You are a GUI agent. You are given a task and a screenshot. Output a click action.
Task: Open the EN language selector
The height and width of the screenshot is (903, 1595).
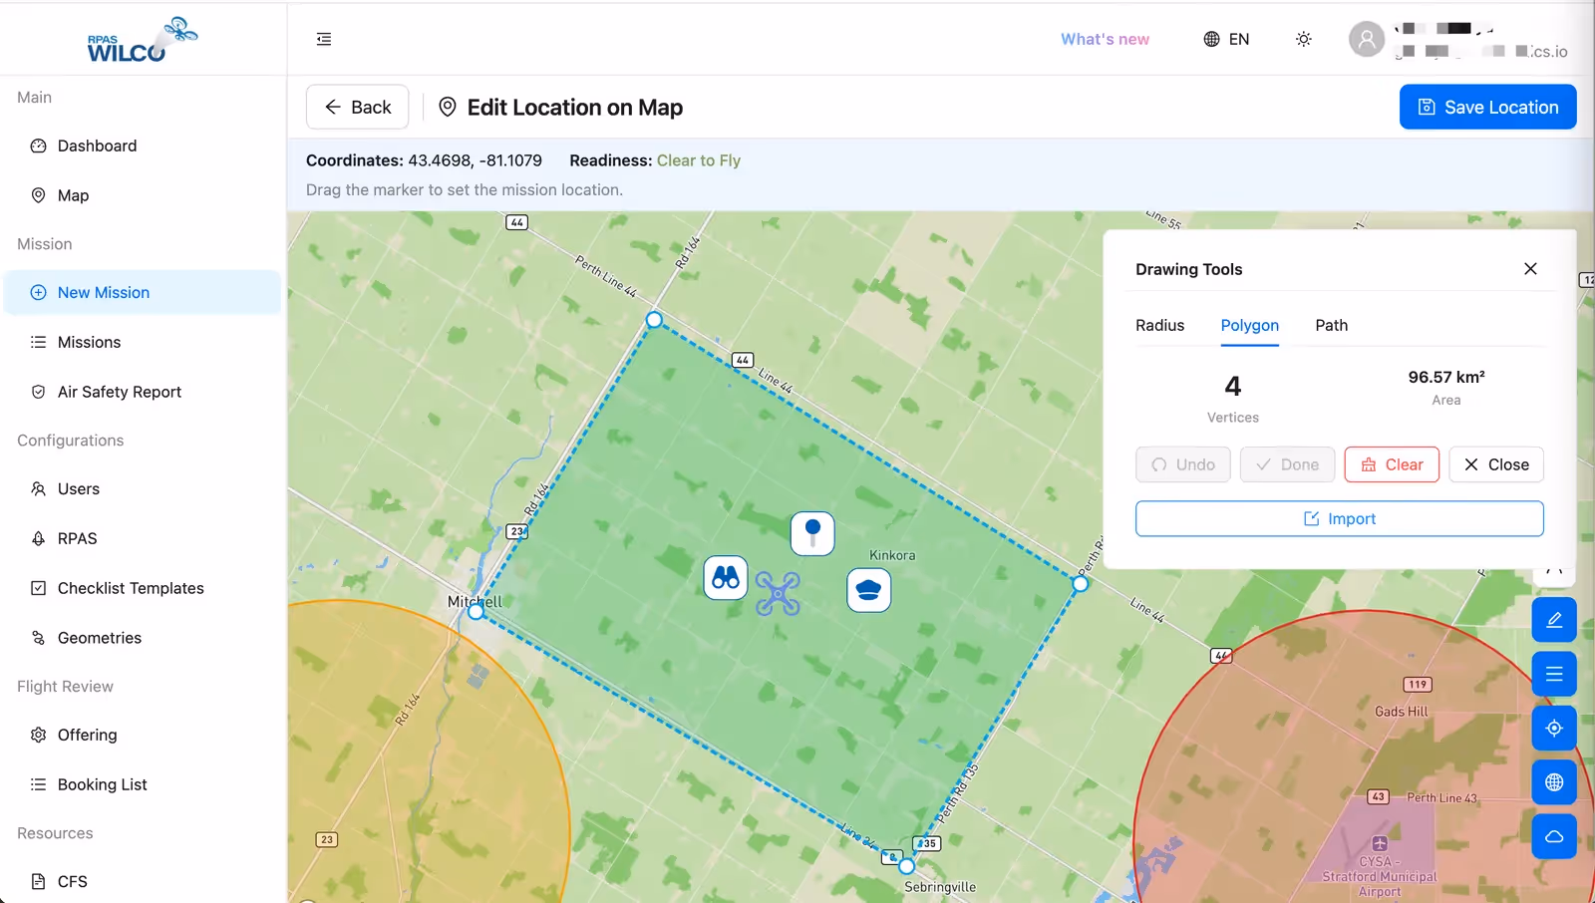(x=1226, y=39)
